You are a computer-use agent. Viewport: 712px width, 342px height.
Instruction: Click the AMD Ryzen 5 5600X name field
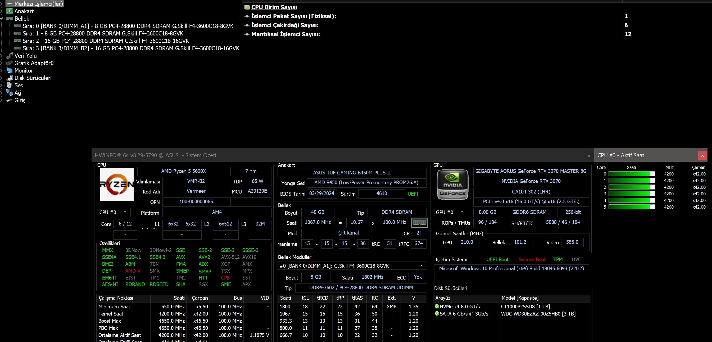[184, 172]
